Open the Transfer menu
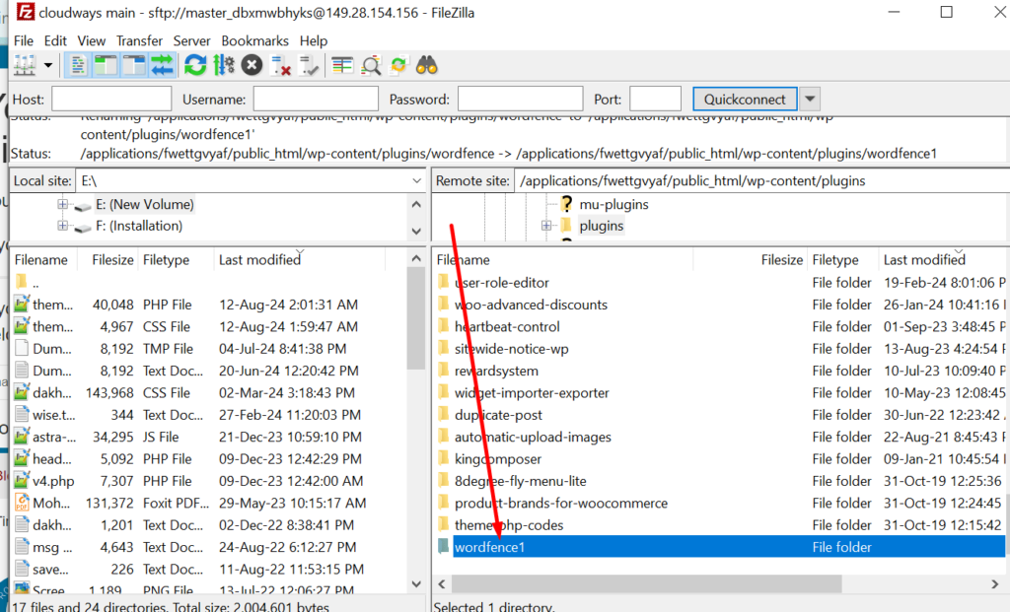 (138, 40)
